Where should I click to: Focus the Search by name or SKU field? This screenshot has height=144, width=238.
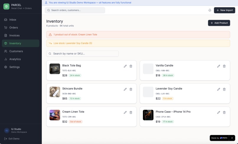click(82, 54)
